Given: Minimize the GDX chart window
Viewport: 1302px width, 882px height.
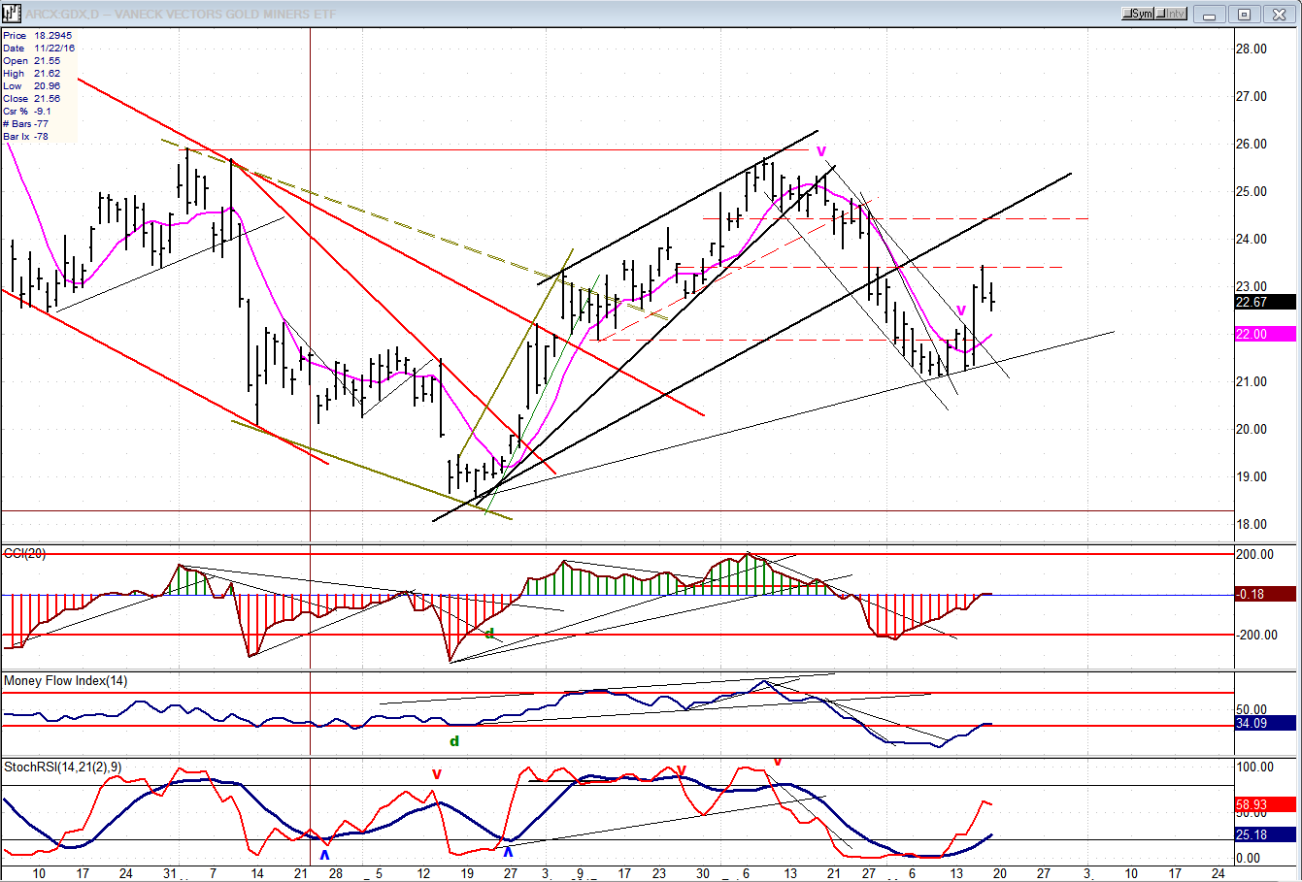Looking at the screenshot, I should click(1210, 14).
